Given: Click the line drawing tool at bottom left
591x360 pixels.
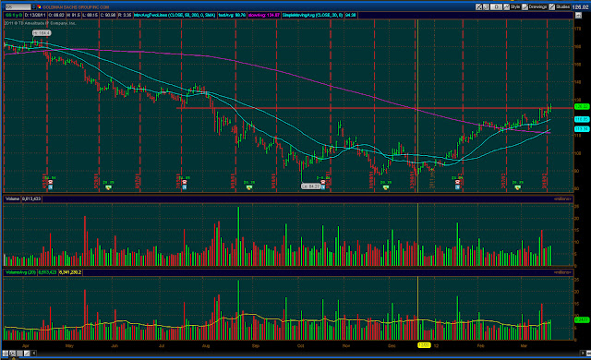Looking at the screenshot, I should [27, 354].
